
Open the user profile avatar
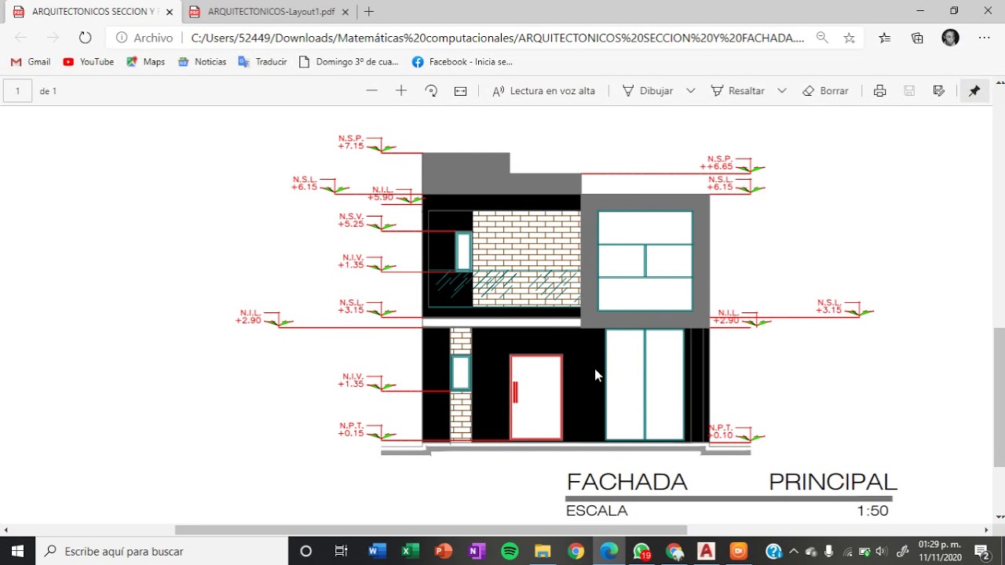[x=950, y=38]
